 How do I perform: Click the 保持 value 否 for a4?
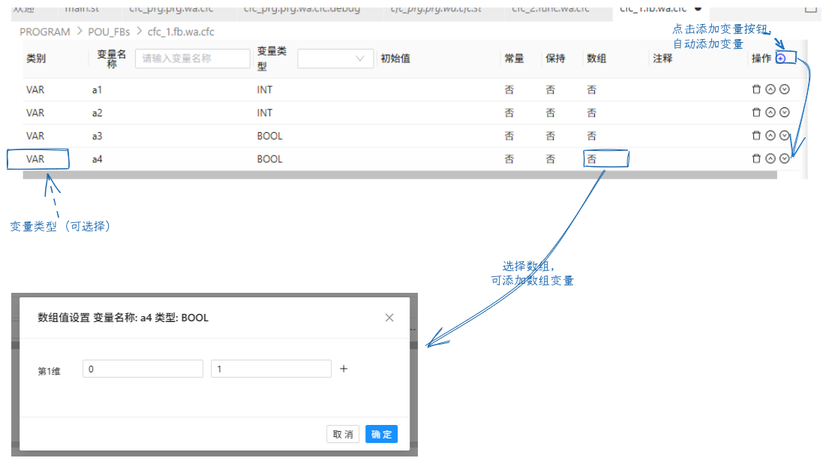551,158
